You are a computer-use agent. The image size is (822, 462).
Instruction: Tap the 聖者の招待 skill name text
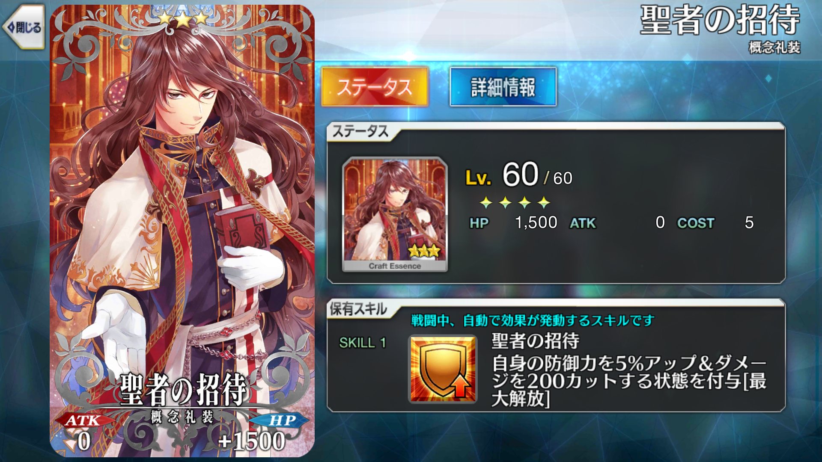coord(535,341)
